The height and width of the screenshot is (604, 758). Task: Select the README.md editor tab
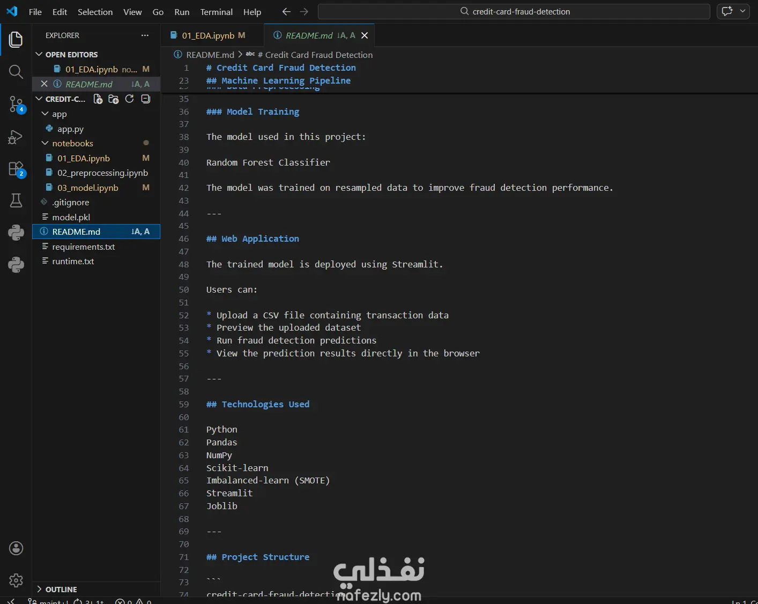318,35
